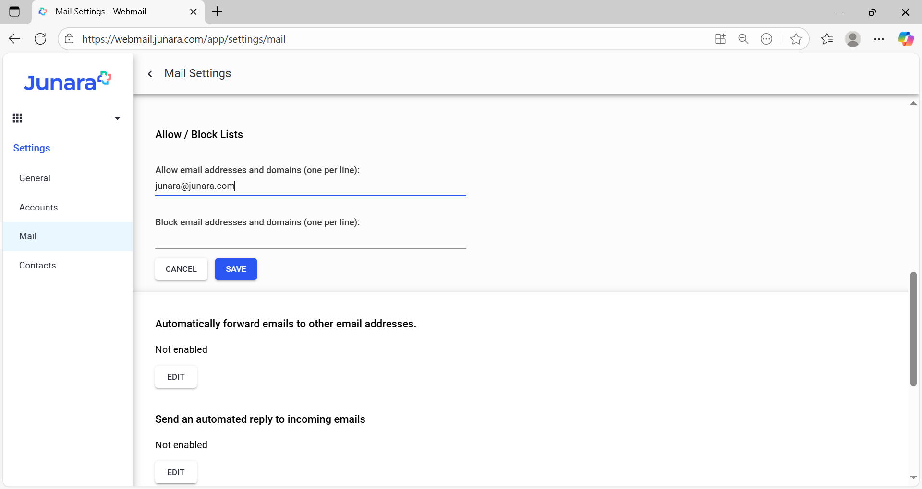Open the tab actions menu icon
Viewport: 922px width, 489px height.
[x=14, y=12]
